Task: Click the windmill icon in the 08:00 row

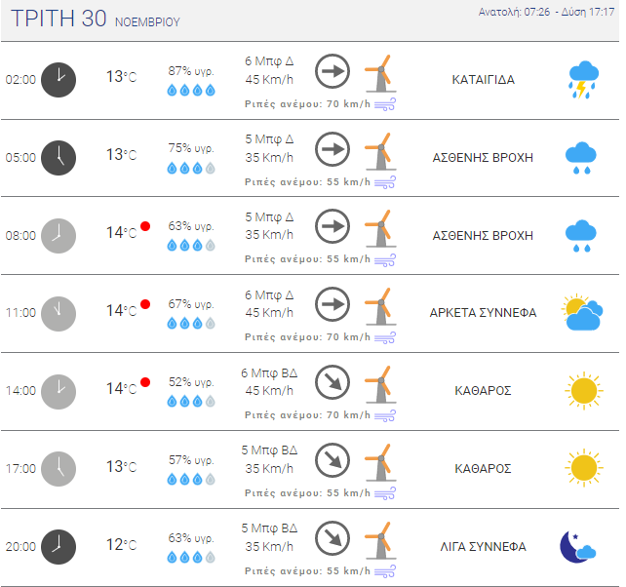Action: pyautogui.click(x=380, y=229)
